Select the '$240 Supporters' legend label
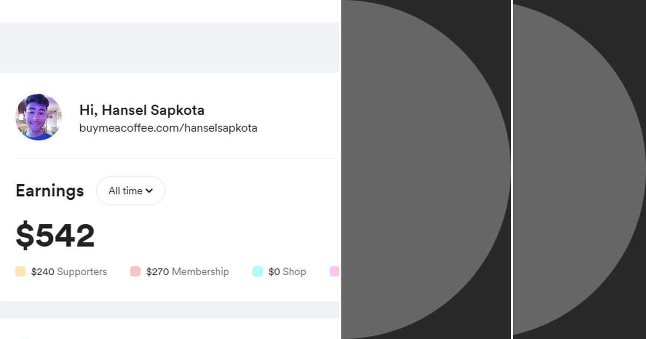 (69, 272)
